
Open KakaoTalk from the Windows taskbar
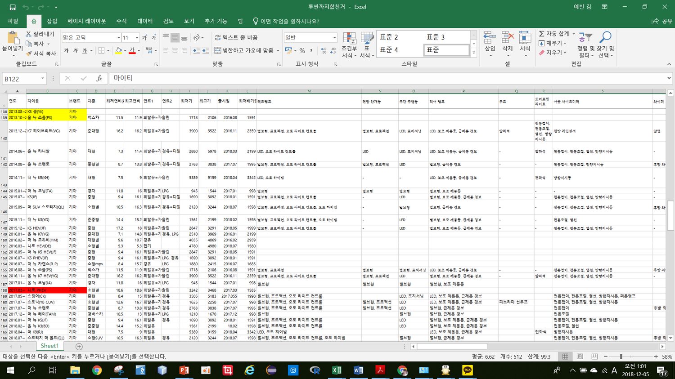468,370
